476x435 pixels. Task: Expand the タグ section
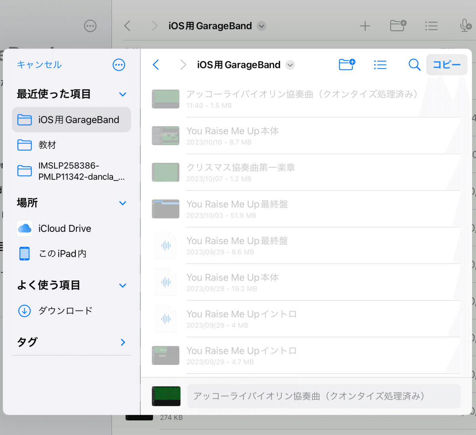coord(123,342)
